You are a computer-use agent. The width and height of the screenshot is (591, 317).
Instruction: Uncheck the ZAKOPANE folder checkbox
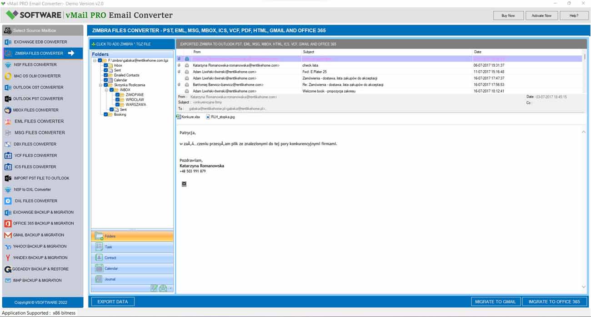(x=117, y=95)
